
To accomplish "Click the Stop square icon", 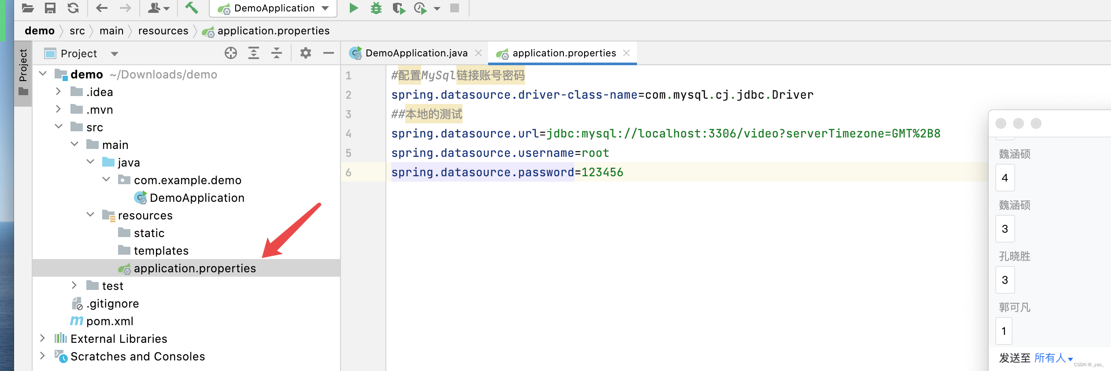I will pyautogui.click(x=455, y=8).
